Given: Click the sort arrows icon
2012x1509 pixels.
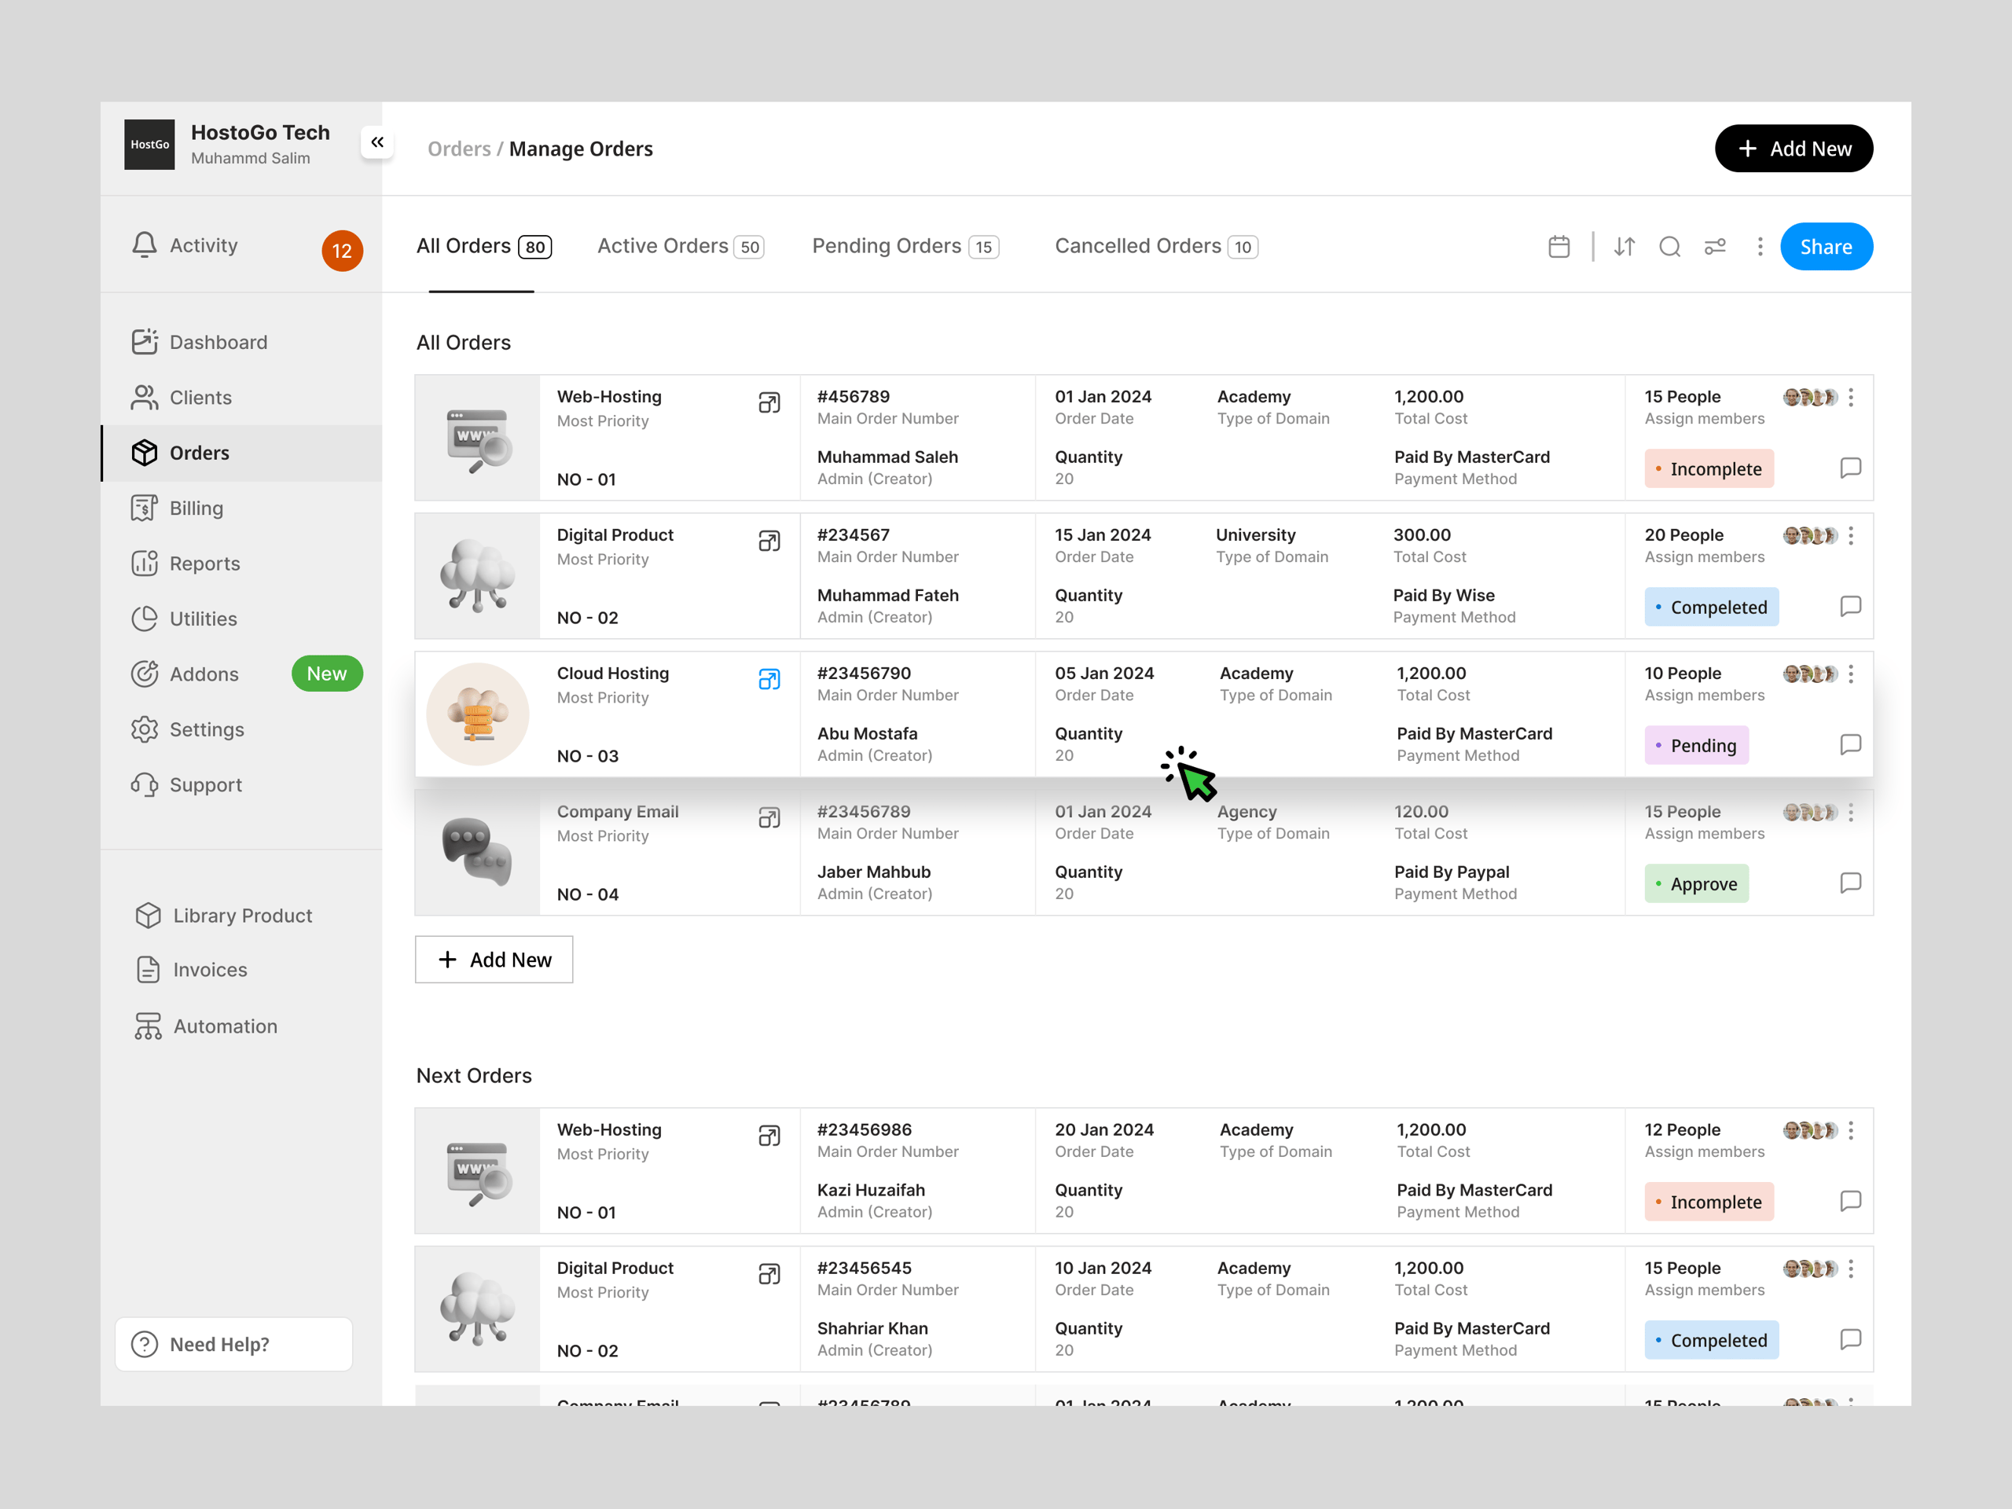Looking at the screenshot, I should (x=1625, y=247).
